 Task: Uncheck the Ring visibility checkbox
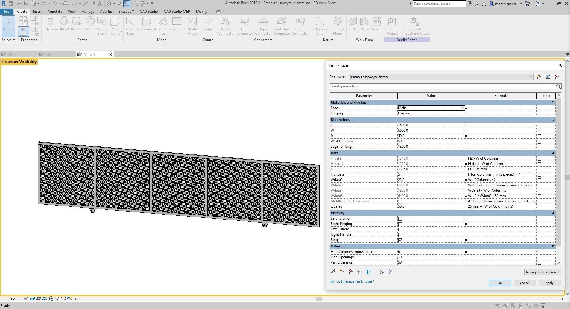[x=400, y=240]
